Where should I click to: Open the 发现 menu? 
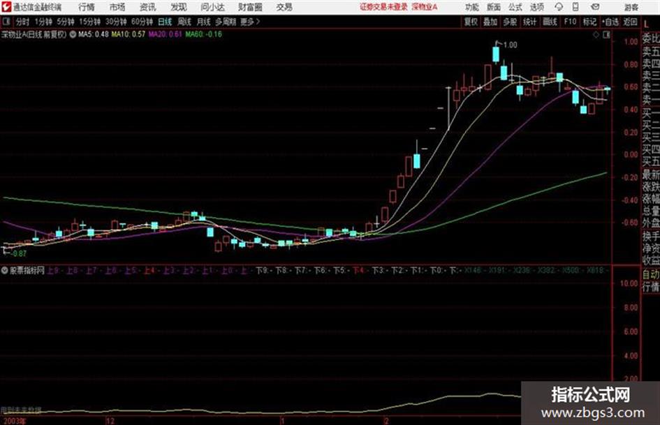click(179, 7)
